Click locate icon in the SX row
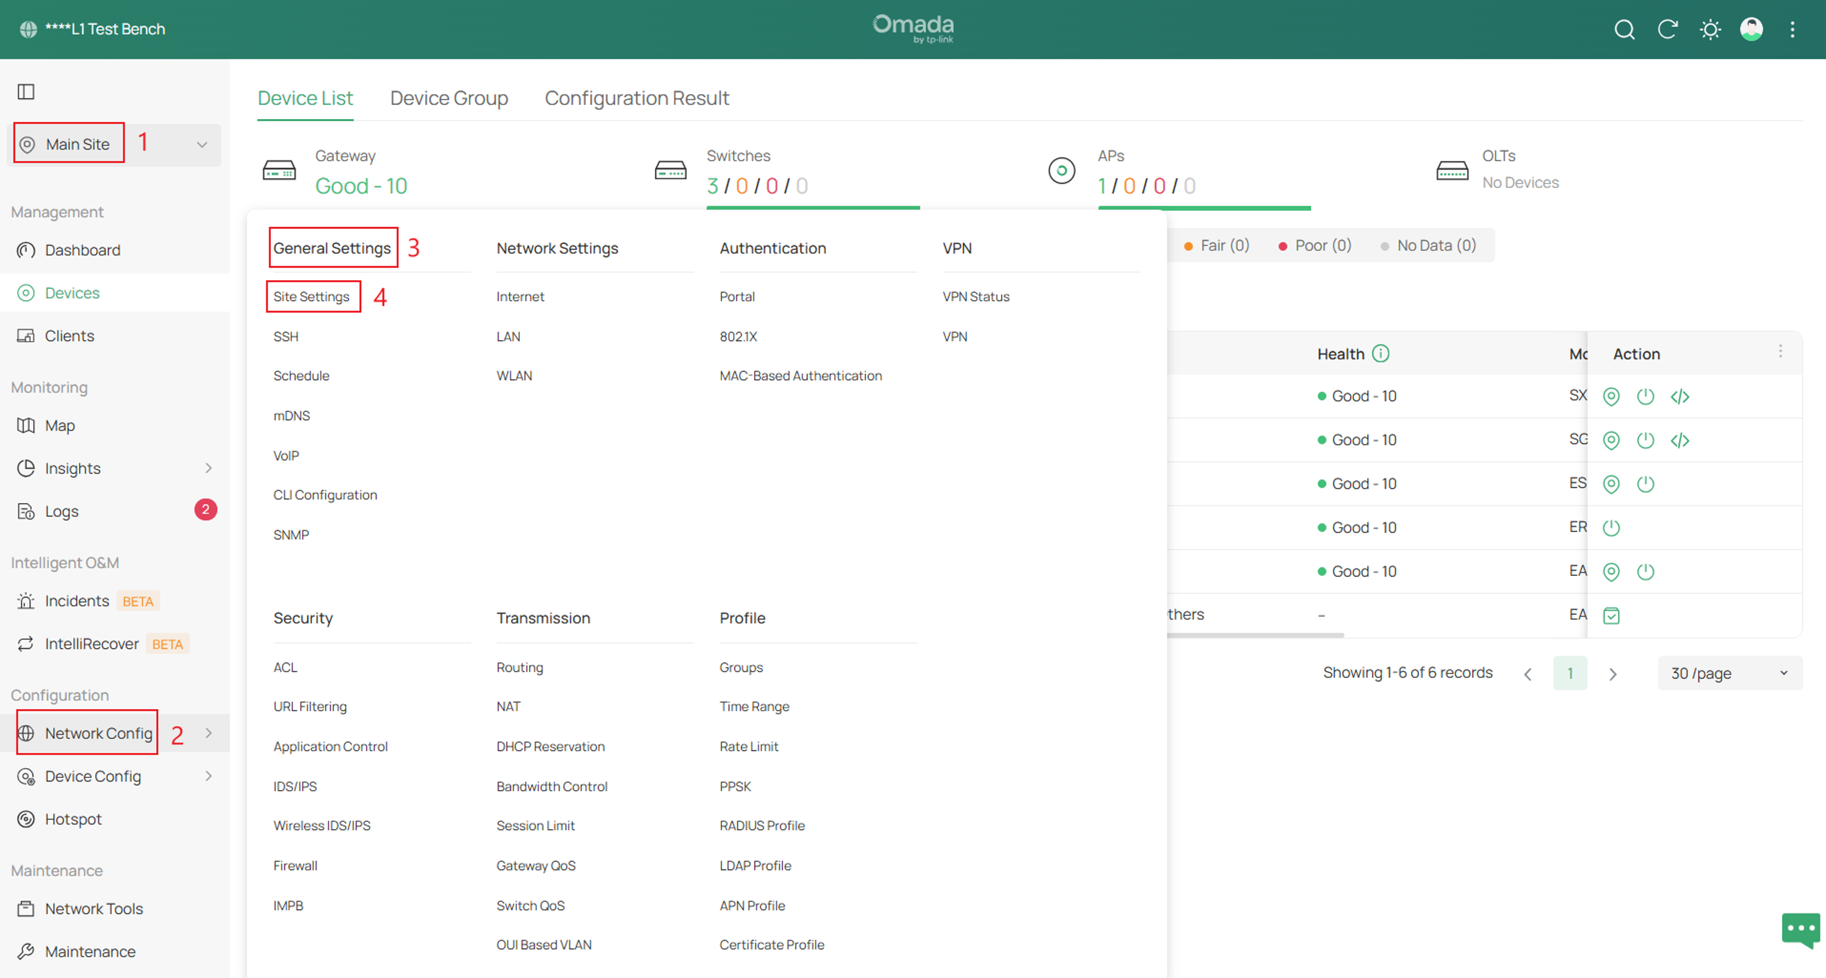1826x978 pixels. pyautogui.click(x=1611, y=396)
